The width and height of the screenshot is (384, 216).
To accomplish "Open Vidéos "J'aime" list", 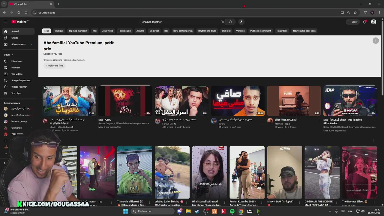I will point(18,87).
